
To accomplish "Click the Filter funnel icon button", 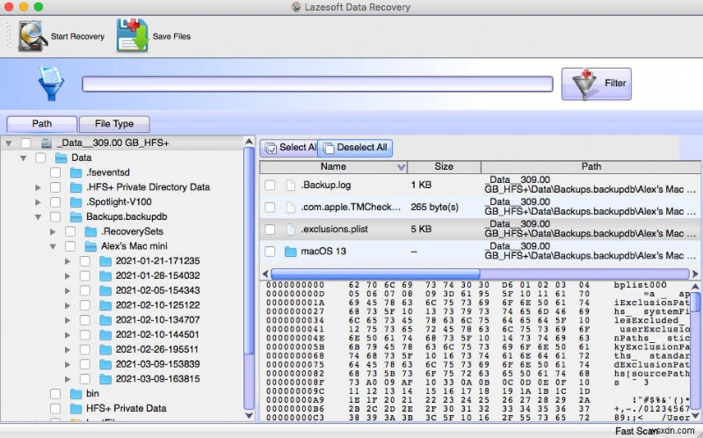I will click(584, 84).
